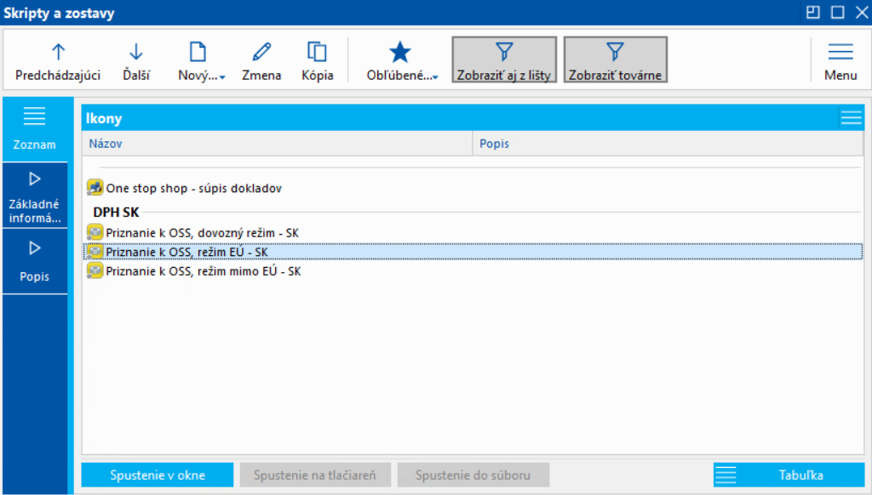The height and width of the screenshot is (495, 872).
Task: Close the Skripty a zostavy window
Action: (x=862, y=12)
